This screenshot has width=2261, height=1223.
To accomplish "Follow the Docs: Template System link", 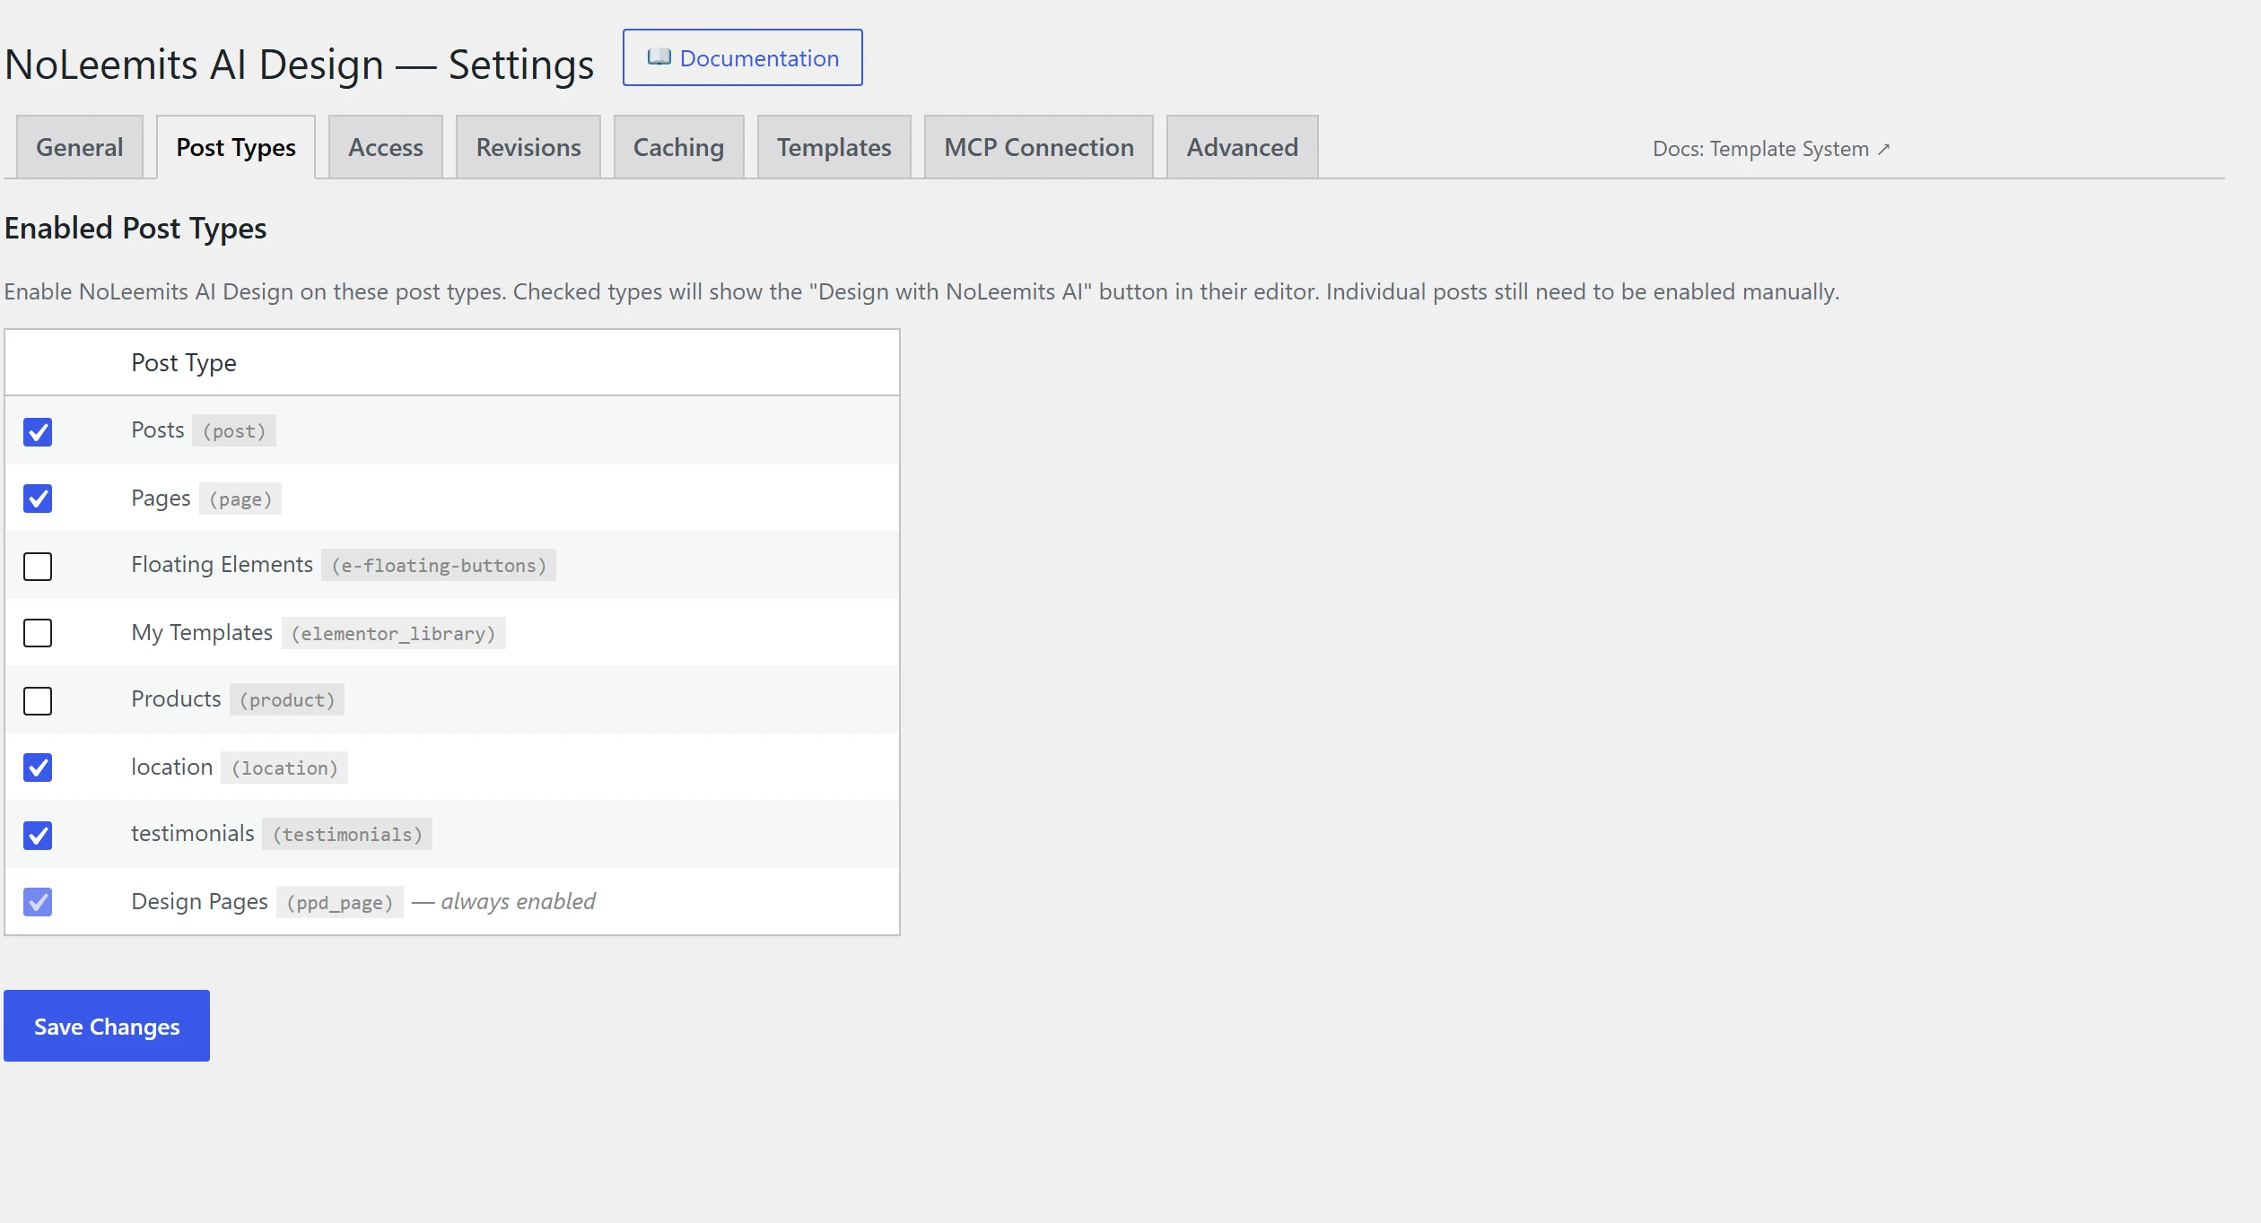I will tap(1771, 149).
